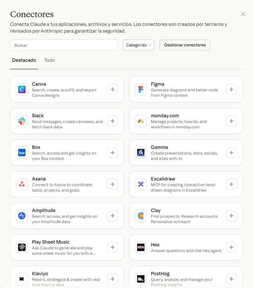Screen dimensions: 255x288
Task: Click the Amplitude logo icon
Action: [22, 216]
